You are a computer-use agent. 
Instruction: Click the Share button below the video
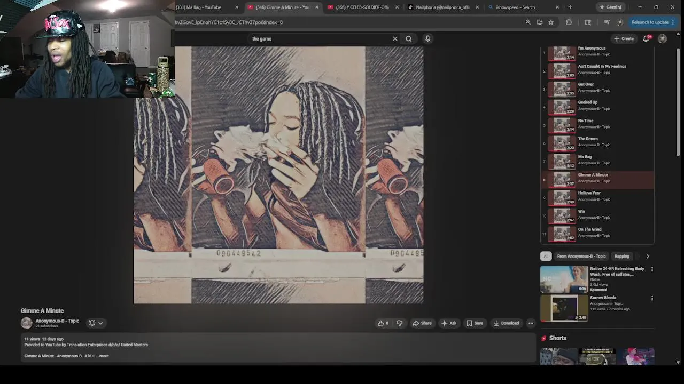coord(422,323)
